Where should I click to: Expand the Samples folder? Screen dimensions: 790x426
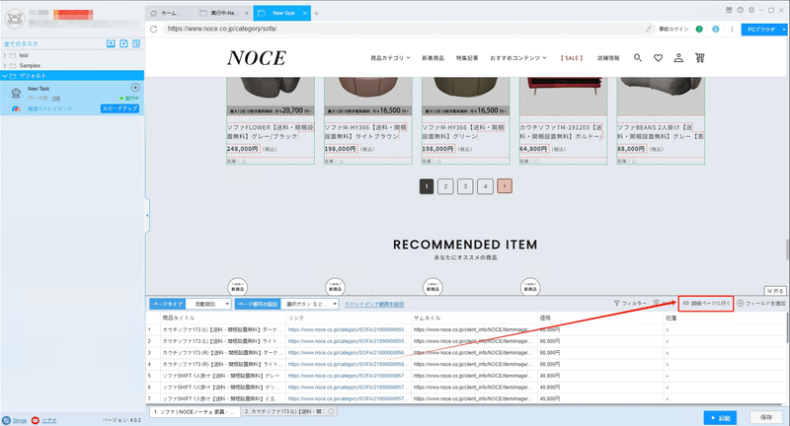click(5, 65)
